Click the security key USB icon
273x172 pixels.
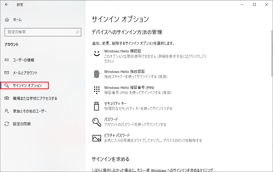97,106
